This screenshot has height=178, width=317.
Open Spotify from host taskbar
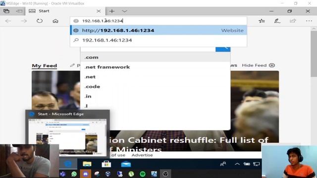point(143,174)
